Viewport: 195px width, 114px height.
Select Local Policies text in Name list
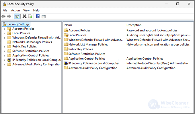[77, 35]
